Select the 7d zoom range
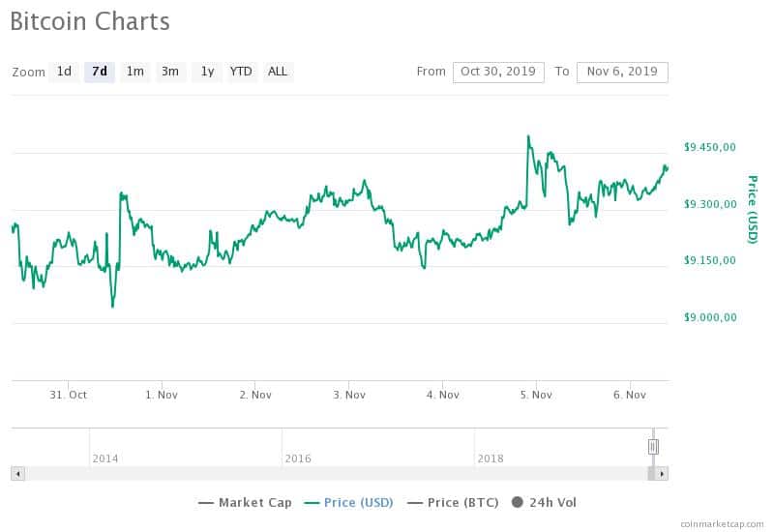Viewport: 774px width, 532px height. pyautogui.click(x=100, y=72)
